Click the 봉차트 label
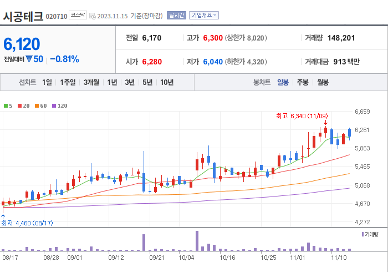Screen dimensions: 388x272 click(x=262, y=82)
